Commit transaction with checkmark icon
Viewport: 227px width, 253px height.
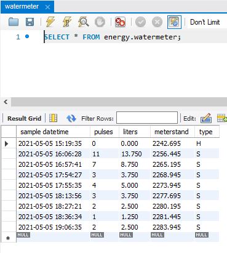[141, 22]
